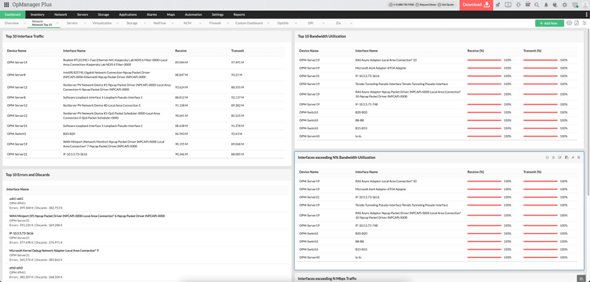This screenshot has height=282, width=590.
Task: Open the Custom Dashboard dropdown arrow
Action: tap(269, 23)
